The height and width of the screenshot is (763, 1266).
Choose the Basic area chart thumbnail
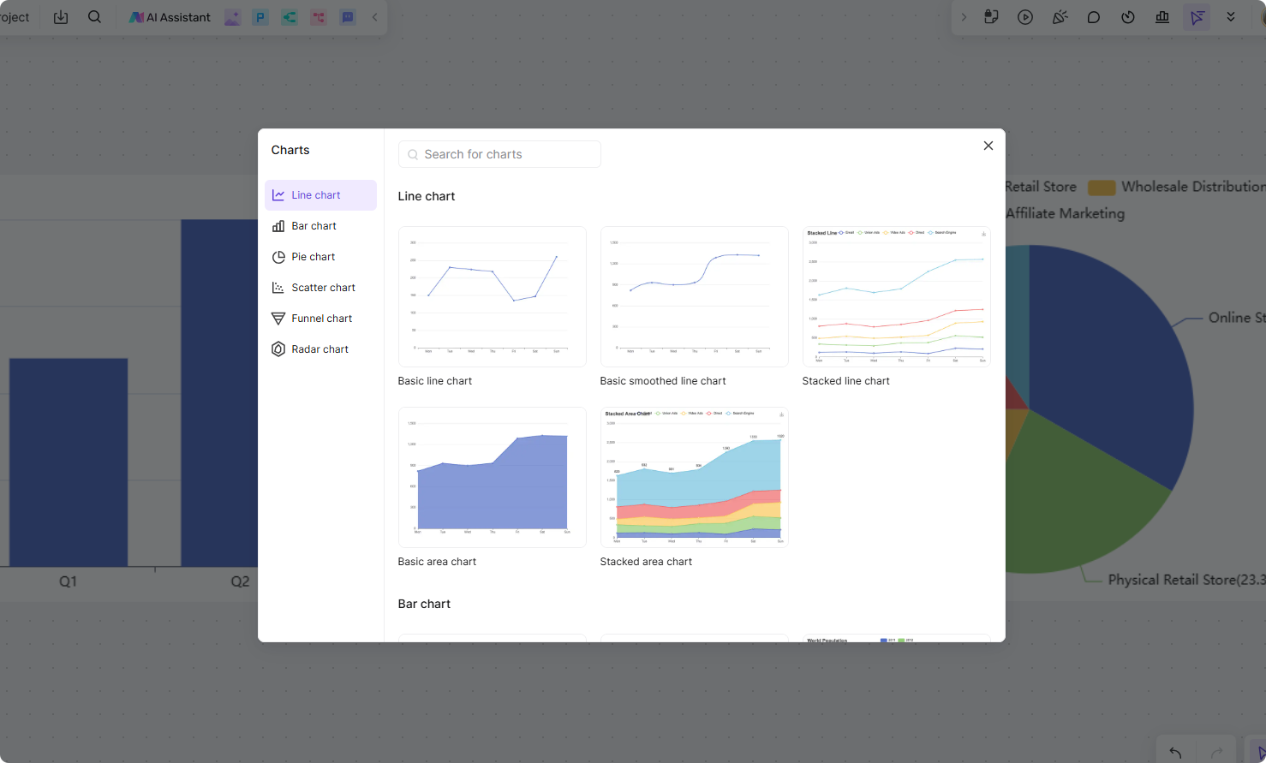click(493, 477)
